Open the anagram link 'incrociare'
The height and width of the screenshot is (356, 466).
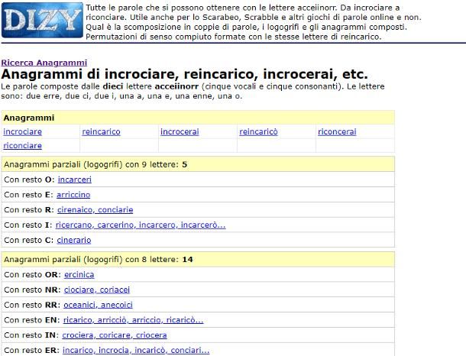(x=23, y=132)
